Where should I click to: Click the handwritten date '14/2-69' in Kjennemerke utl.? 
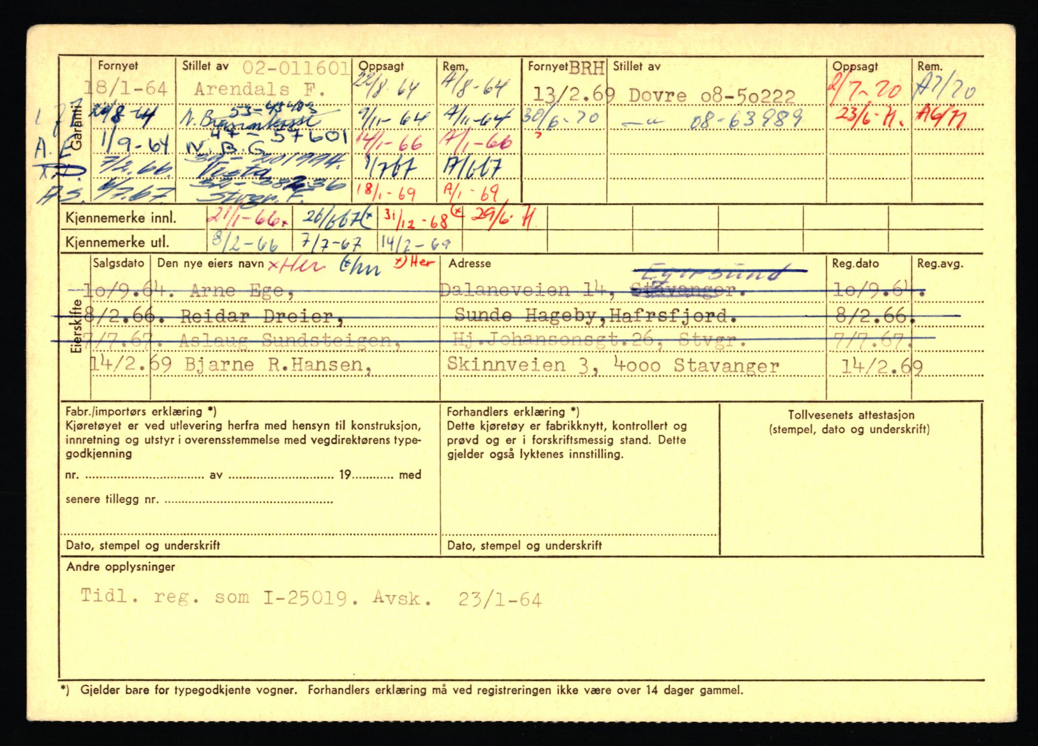(x=416, y=243)
